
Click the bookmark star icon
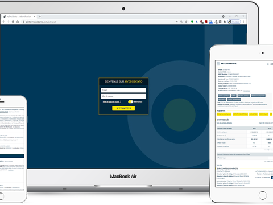[x=186, y=22]
